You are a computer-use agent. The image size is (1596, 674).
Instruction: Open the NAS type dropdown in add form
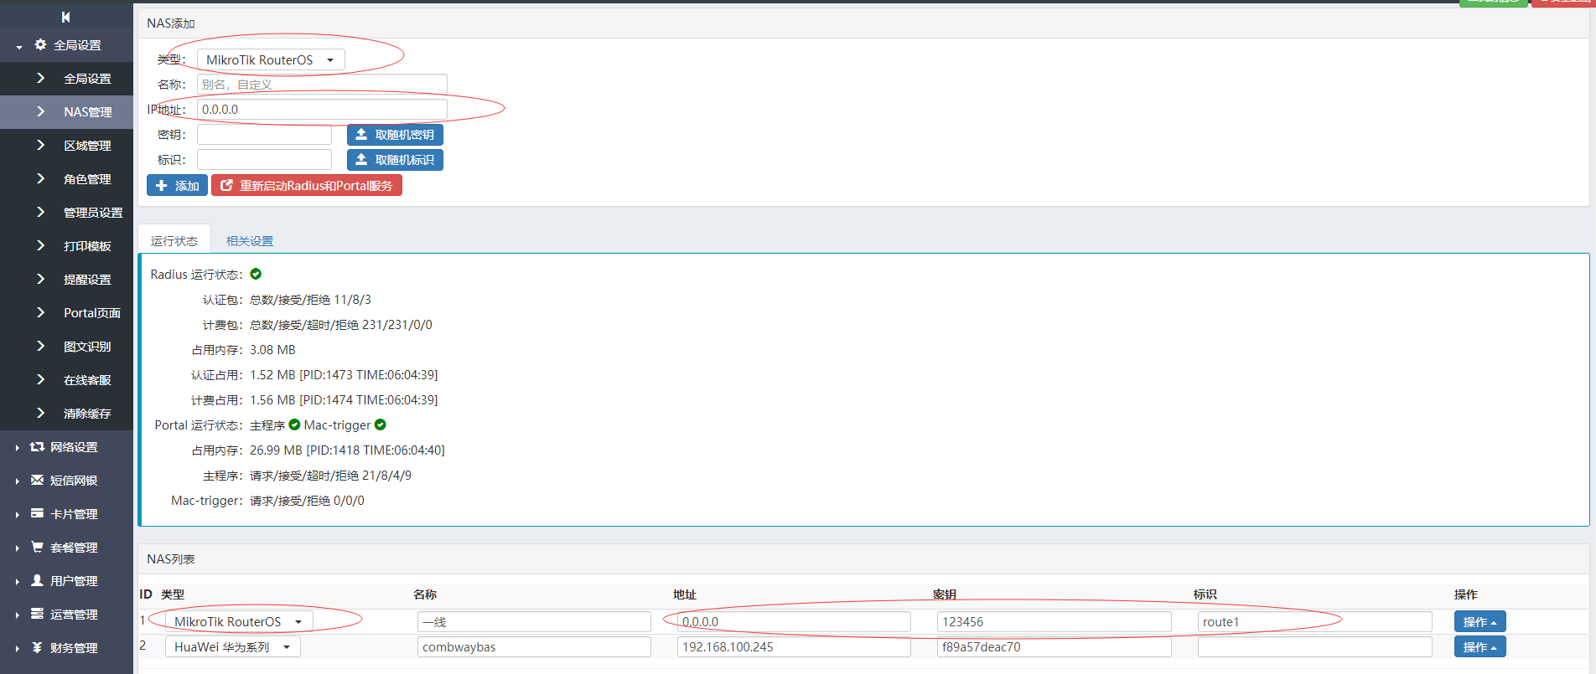pyautogui.click(x=271, y=60)
